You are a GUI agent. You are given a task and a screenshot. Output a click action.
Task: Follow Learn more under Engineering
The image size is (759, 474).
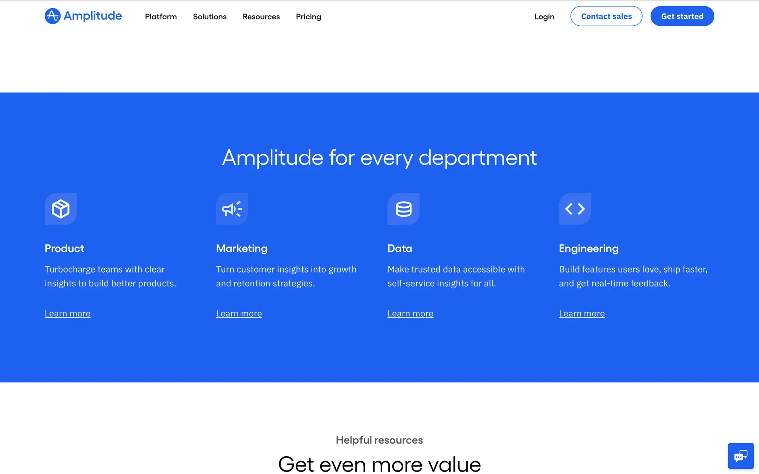coord(582,314)
